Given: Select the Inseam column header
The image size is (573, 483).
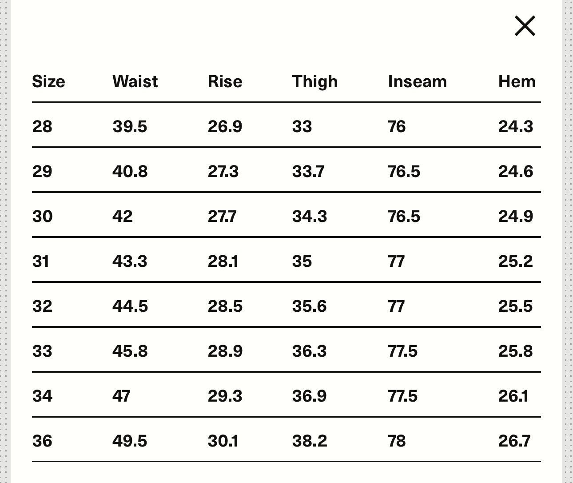Looking at the screenshot, I should 418,81.
